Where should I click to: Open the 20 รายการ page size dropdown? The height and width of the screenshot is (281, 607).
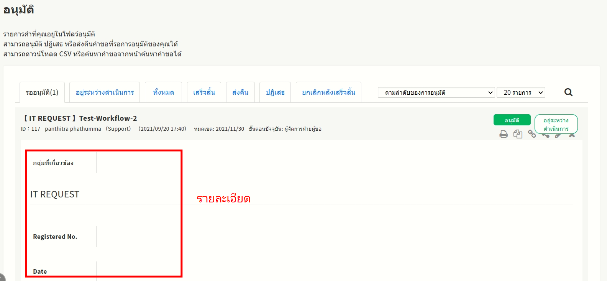pos(521,92)
